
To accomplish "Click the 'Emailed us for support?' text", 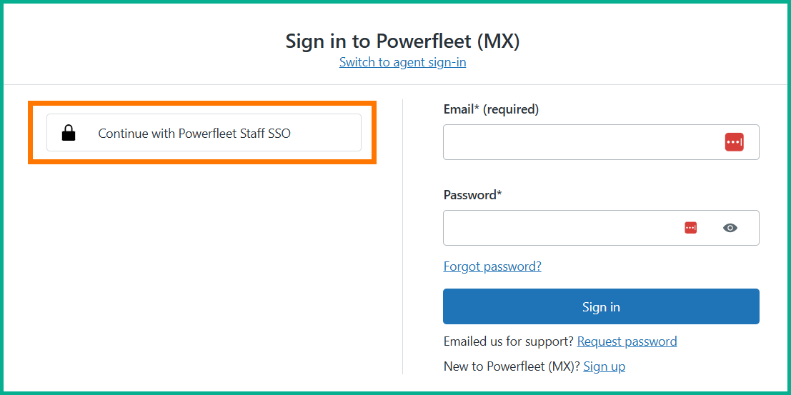I will click(508, 341).
